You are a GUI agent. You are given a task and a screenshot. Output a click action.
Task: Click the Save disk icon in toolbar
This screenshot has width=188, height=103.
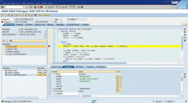tap(31, 7)
